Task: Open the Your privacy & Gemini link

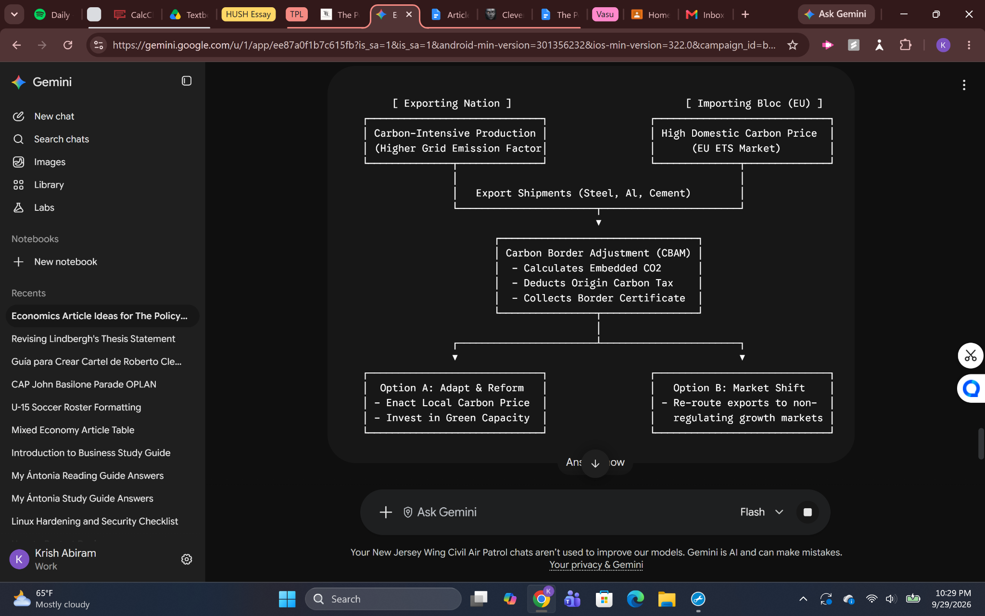Action: point(596,565)
